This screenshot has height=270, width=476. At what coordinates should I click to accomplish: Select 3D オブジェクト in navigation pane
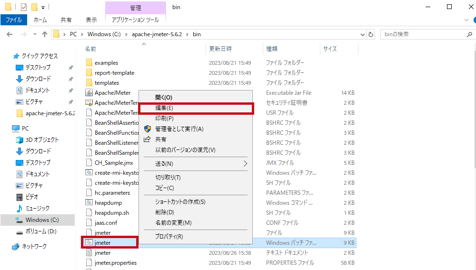(42, 140)
